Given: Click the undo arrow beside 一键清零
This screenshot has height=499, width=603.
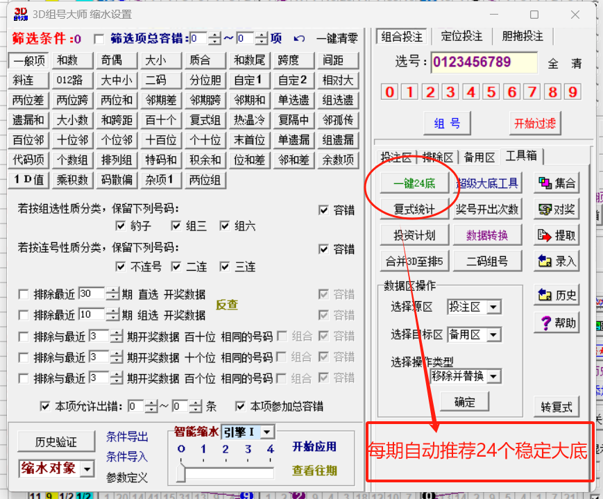Looking at the screenshot, I should (x=299, y=39).
